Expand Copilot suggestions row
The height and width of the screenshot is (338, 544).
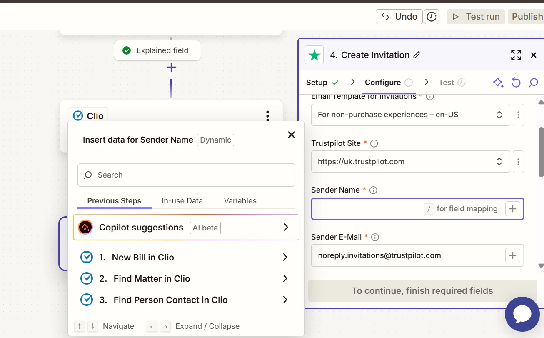click(186, 228)
